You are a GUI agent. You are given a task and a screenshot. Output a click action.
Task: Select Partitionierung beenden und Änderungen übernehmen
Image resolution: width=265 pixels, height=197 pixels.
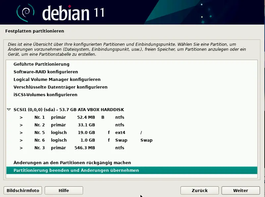132,170
